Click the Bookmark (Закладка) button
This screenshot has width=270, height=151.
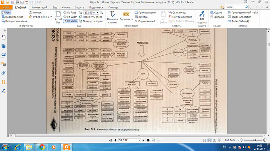pos(217,17)
